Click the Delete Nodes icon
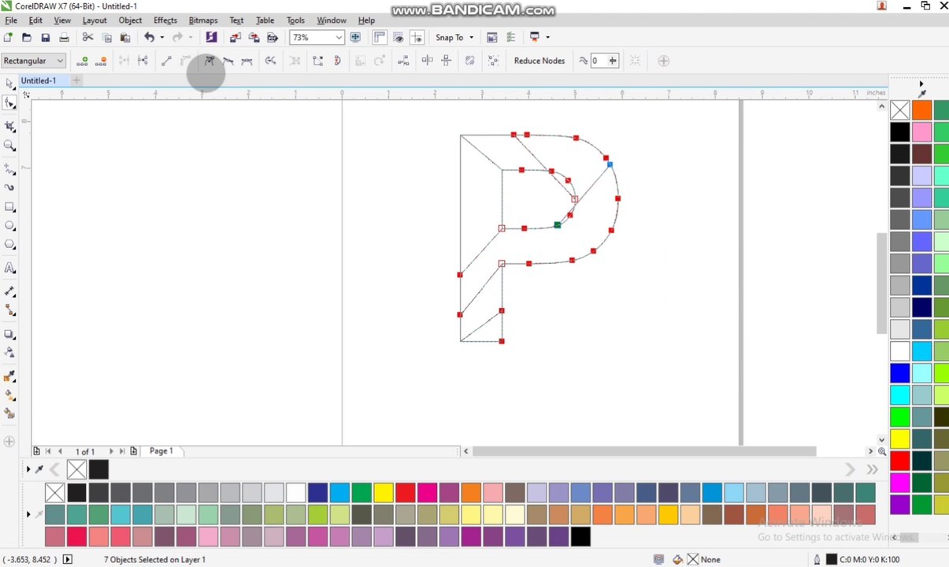Viewport: 949px width, 567px height. (x=101, y=61)
